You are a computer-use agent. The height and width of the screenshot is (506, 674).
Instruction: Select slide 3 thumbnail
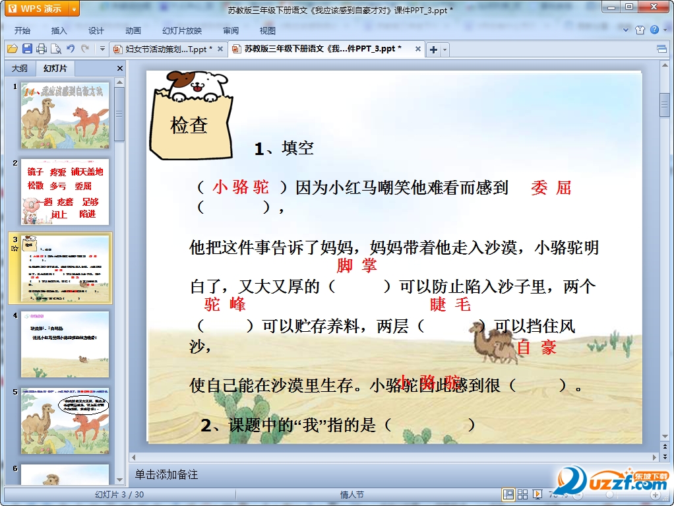[x=65, y=269]
